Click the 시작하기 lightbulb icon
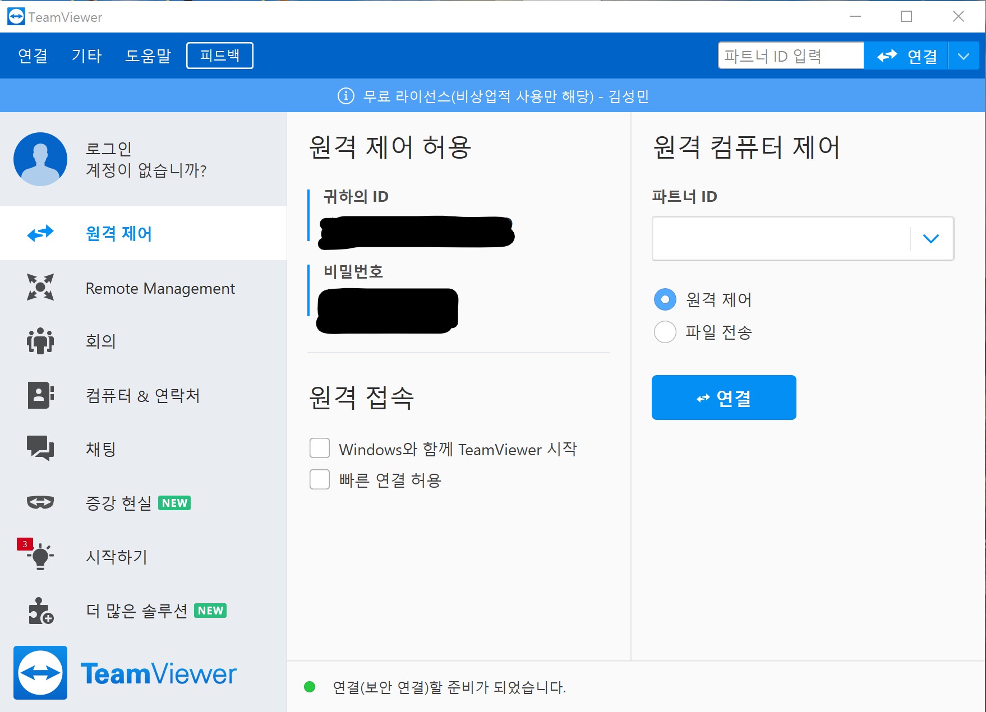 (x=40, y=557)
